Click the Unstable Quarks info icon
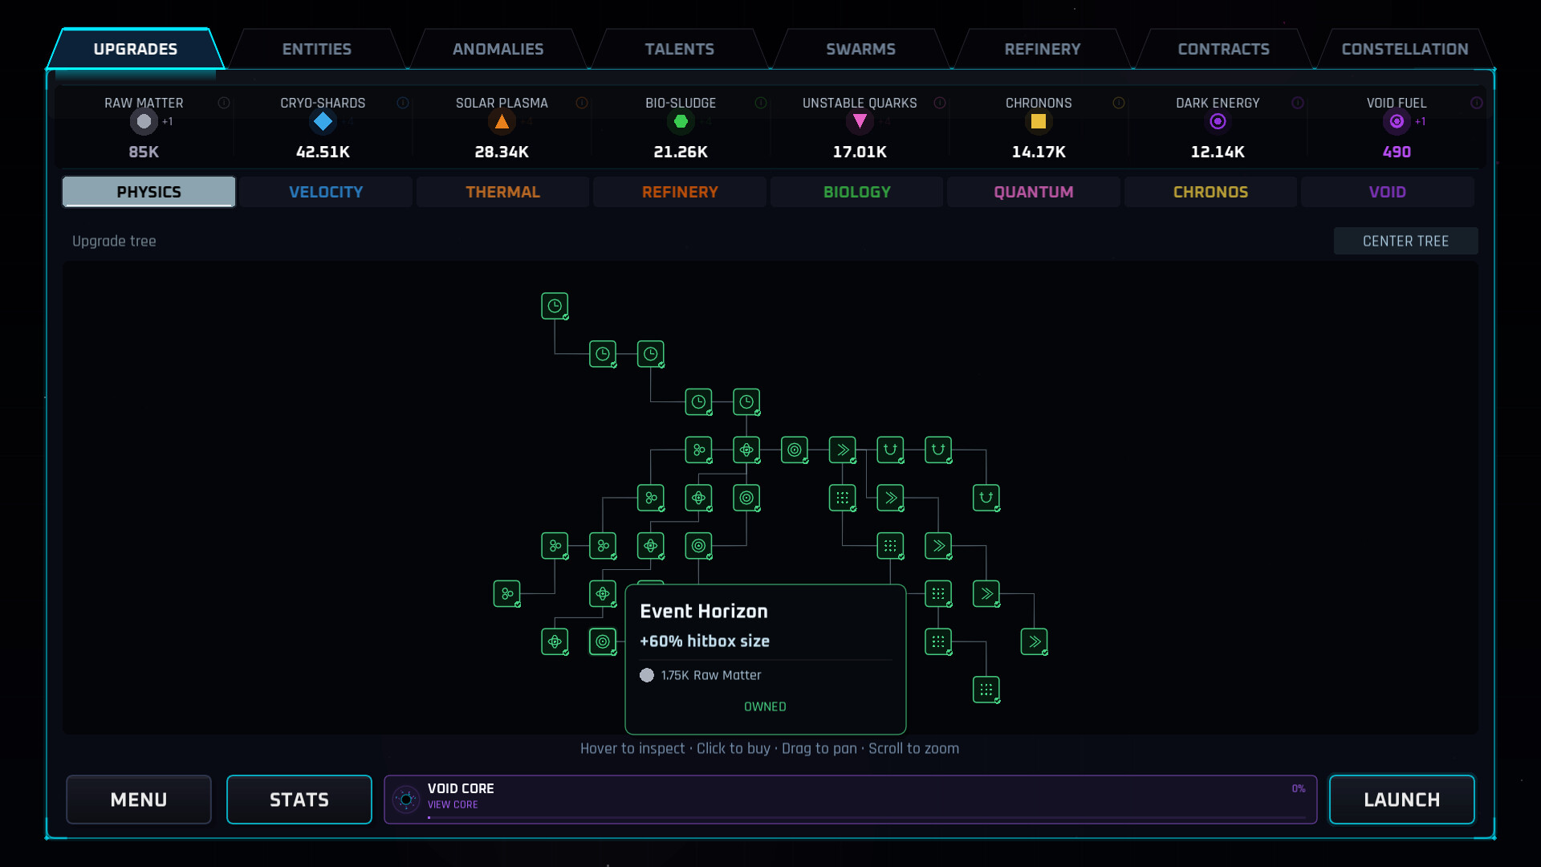 (x=940, y=103)
